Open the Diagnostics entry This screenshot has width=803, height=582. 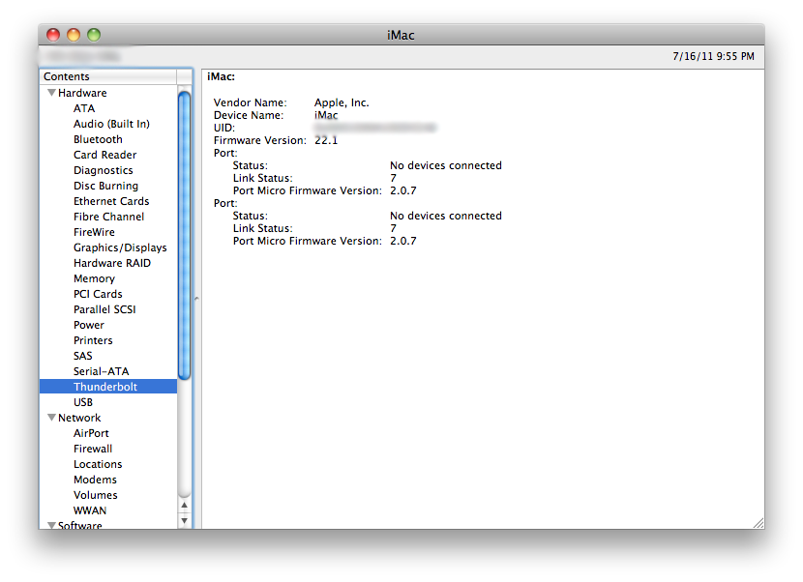coord(103,170)
